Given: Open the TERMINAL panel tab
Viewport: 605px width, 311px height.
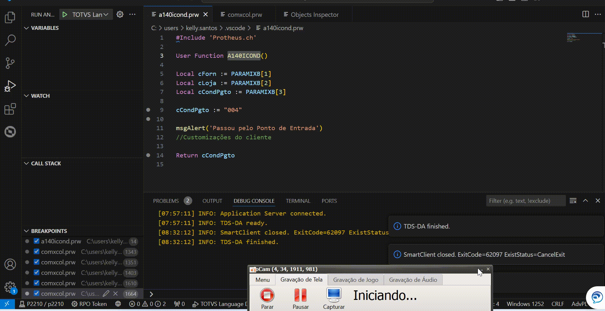Looking at the screenshot, I should pyautogui.click(x=298, y=201).
